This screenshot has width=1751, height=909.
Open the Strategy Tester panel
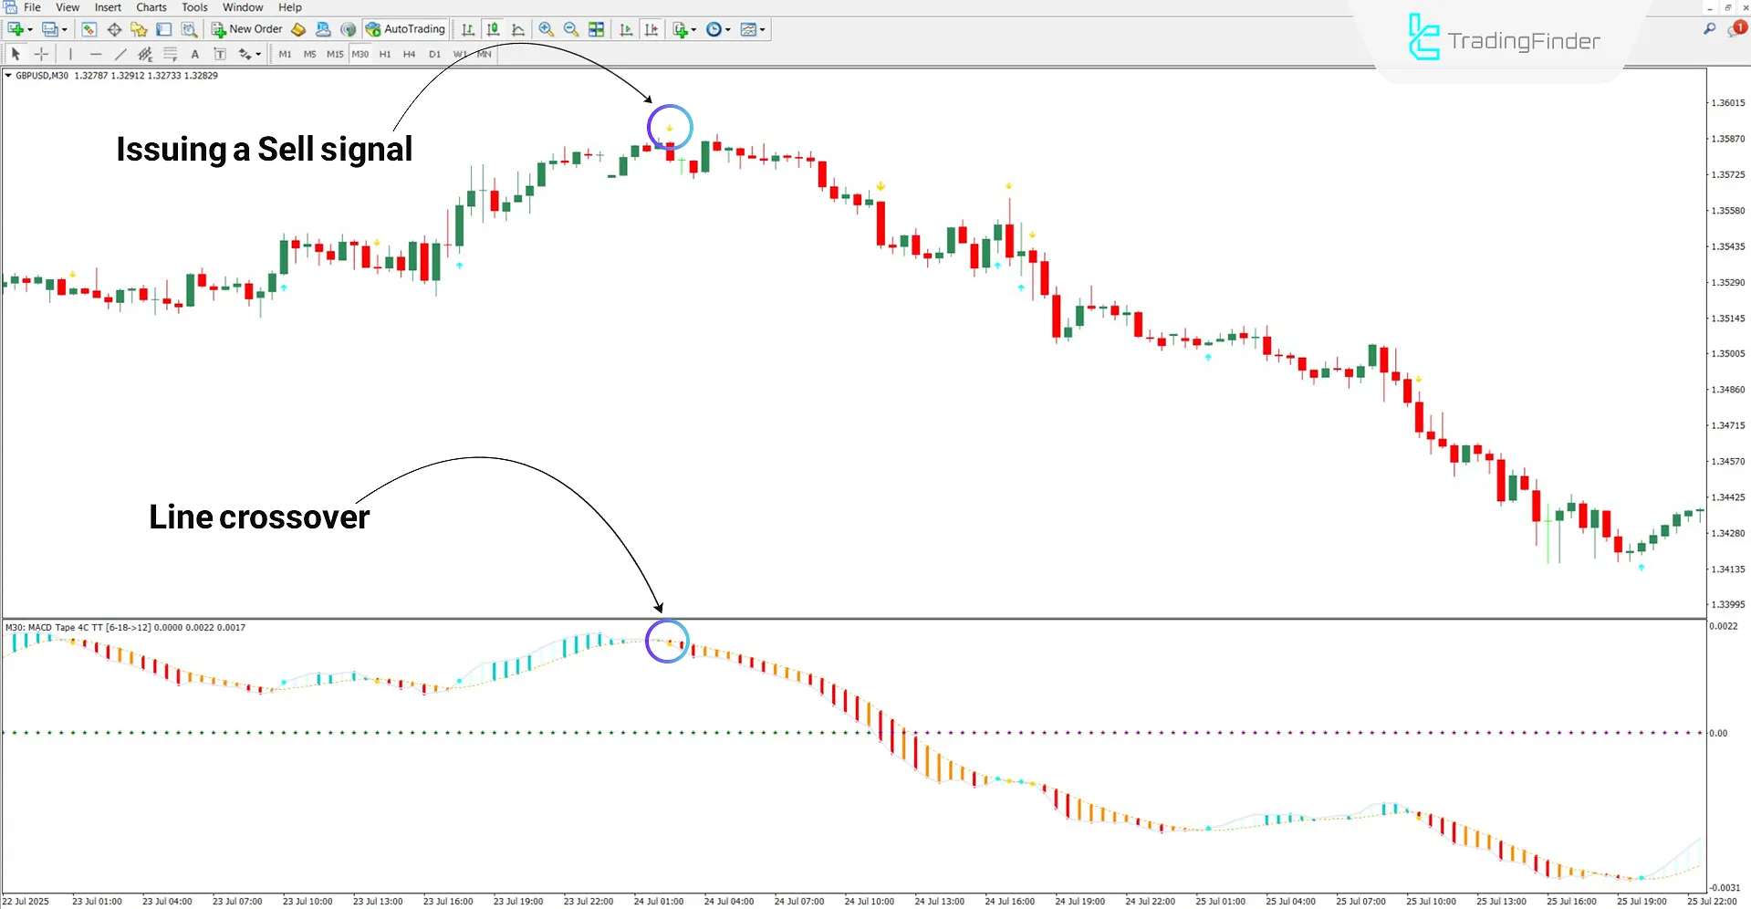[188, 29]
